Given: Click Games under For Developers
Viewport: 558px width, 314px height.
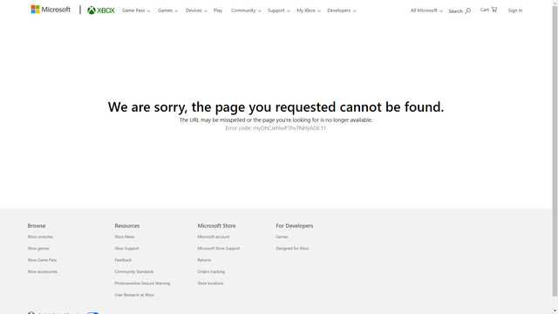Looking at the screenshot, I should click(282, 236).
